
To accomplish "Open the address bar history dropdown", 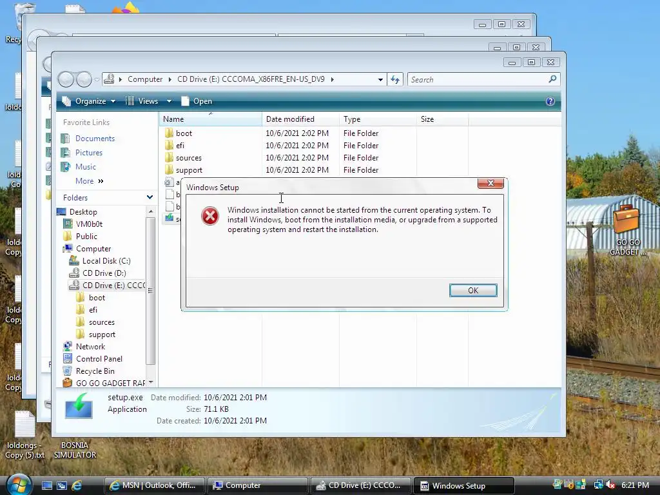I will pos(380,79).
